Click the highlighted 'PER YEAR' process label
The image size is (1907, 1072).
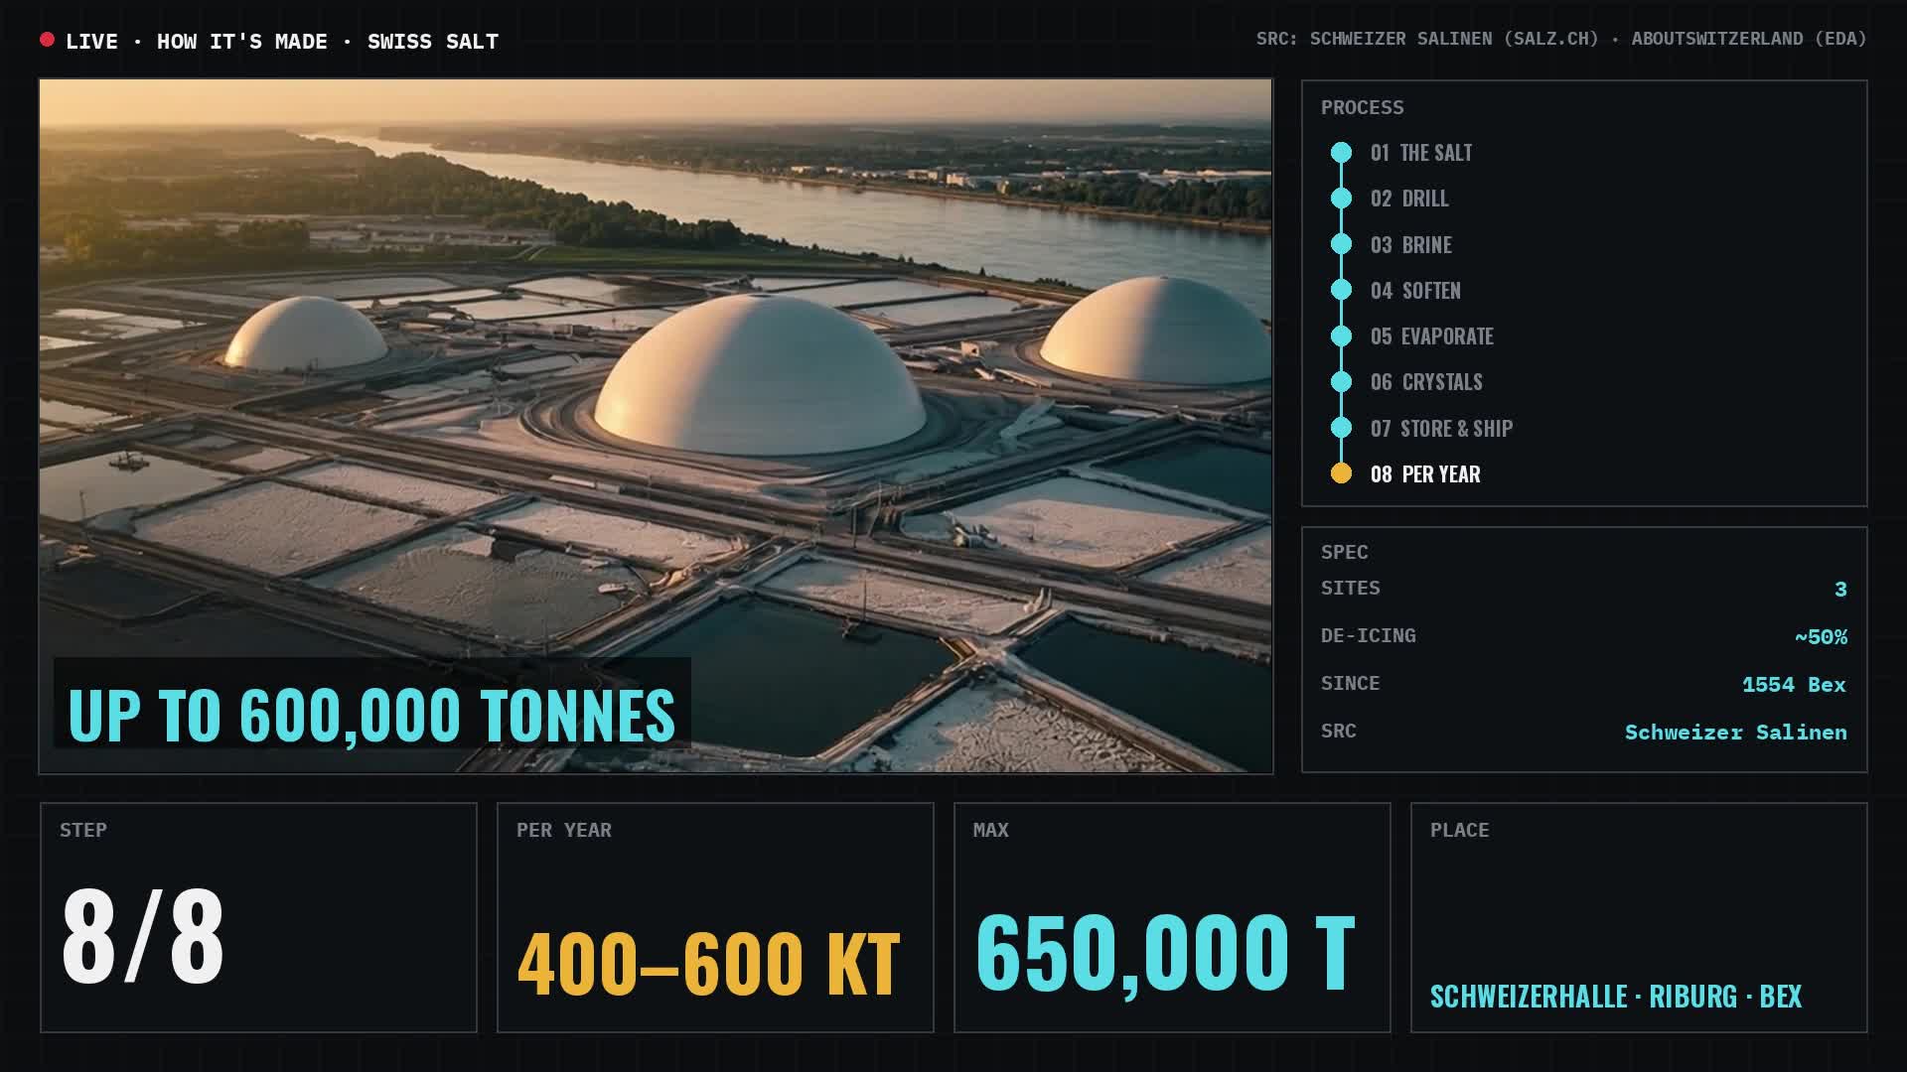pos(1440,474)
